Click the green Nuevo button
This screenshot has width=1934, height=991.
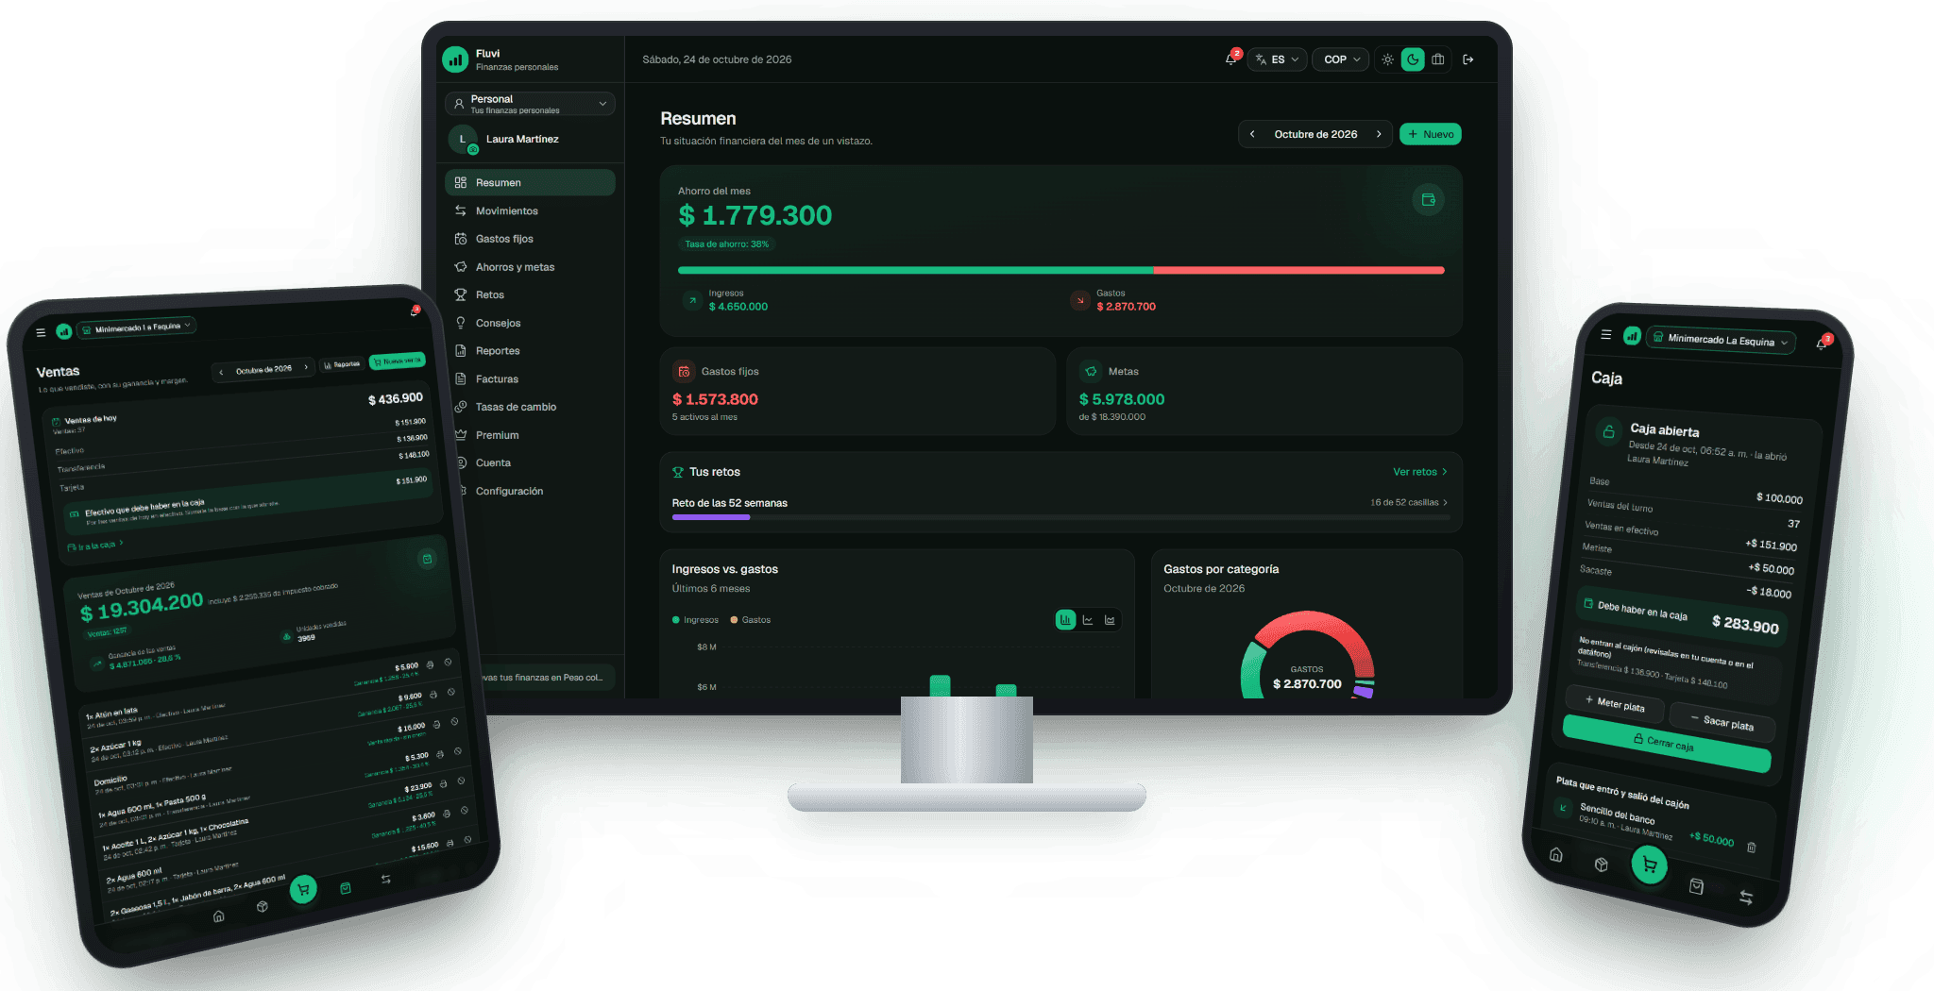pyautogui.click(x=1430, y=134)
